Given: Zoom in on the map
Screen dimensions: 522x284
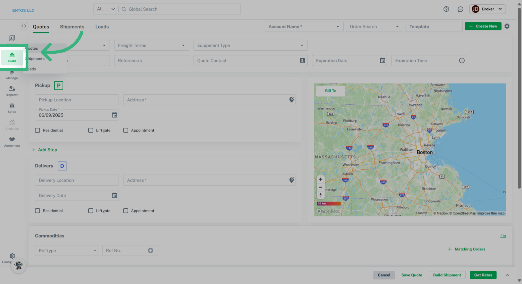Looking at the screenshot, I should 321,179.
